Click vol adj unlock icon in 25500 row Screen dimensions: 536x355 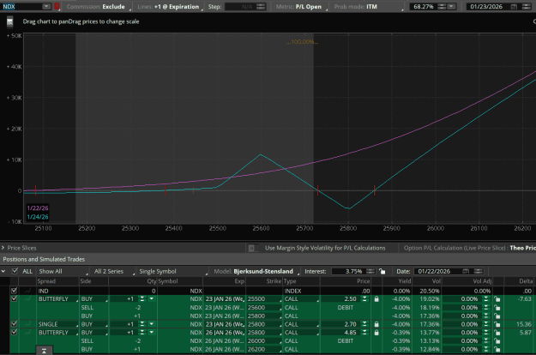point(497,299)
